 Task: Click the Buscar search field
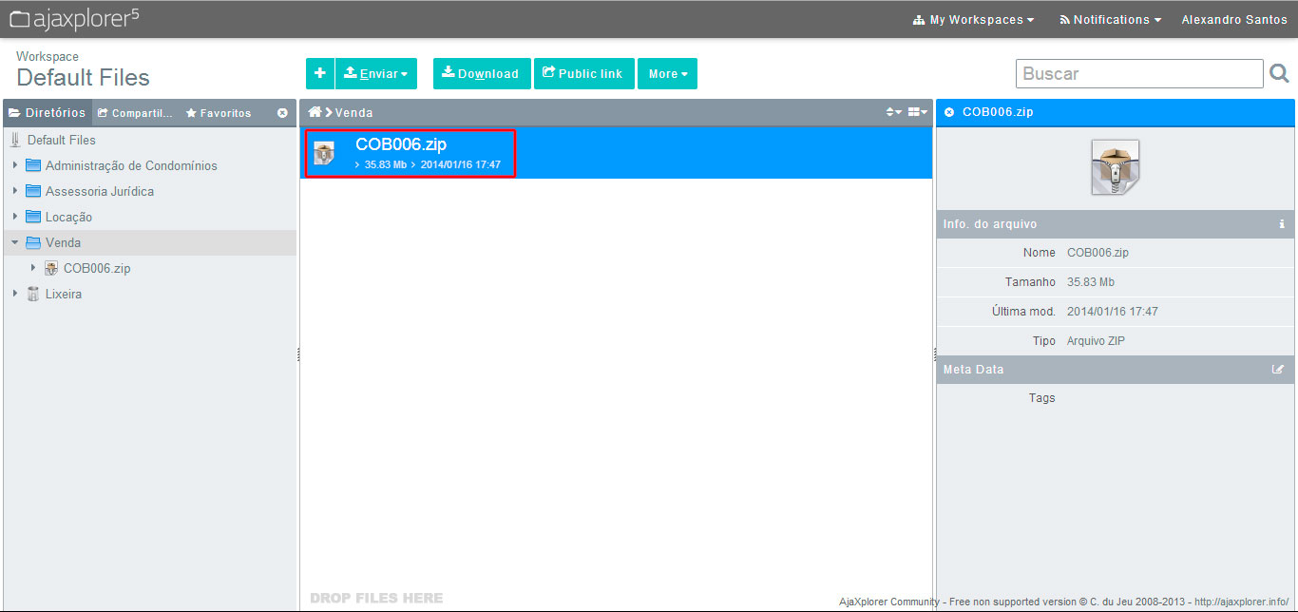click(1138, 73)
